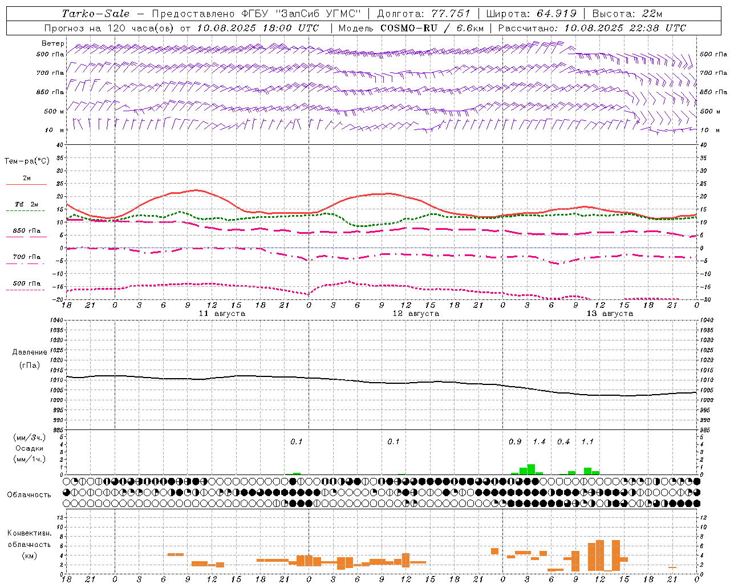Select the "Высота: 22м" elevation text

coord(627,14)
